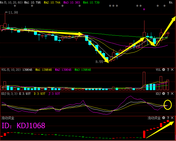Image resolution: width=176 pixels, height=141 pixels.
Task: Click the magenta star event marker
Action: (x=144, y=10)
